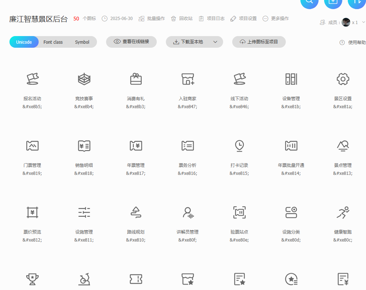This screenshot has width=366, height=290.
Task: Select the 设施管理 sliders icon
Action: (84, 212)
